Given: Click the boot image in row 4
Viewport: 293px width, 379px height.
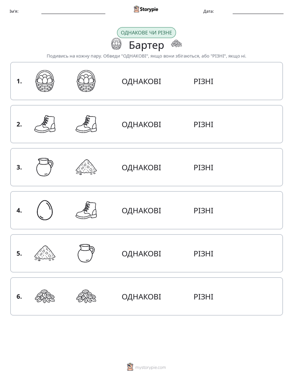Looking at the screenshot, I should coord(86,210).
